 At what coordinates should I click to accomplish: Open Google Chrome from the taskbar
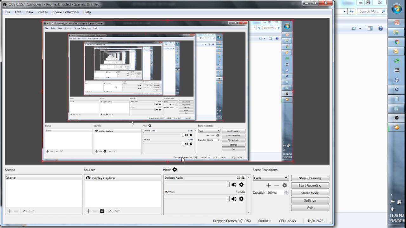396,42
